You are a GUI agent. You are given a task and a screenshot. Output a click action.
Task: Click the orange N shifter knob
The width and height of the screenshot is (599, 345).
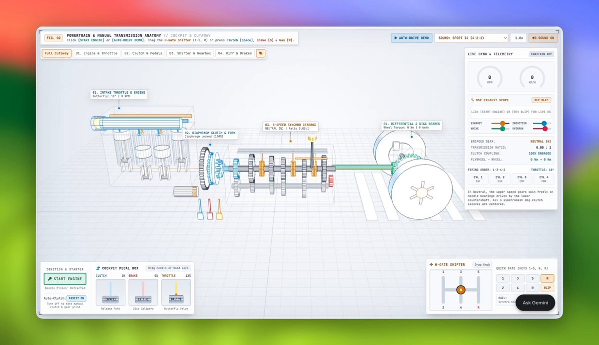coord(461,290)
